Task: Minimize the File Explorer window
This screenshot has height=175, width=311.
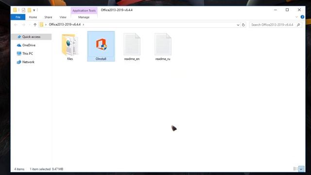Action: click(x=276, y=10)
